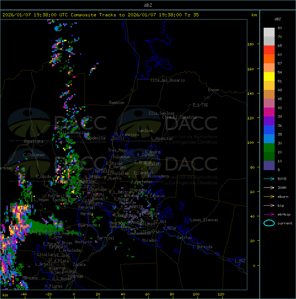Click the Encon map label

tap(213, 90)
